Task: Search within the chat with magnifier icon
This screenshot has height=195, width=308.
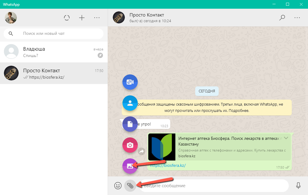Action: tap(282, 18)
